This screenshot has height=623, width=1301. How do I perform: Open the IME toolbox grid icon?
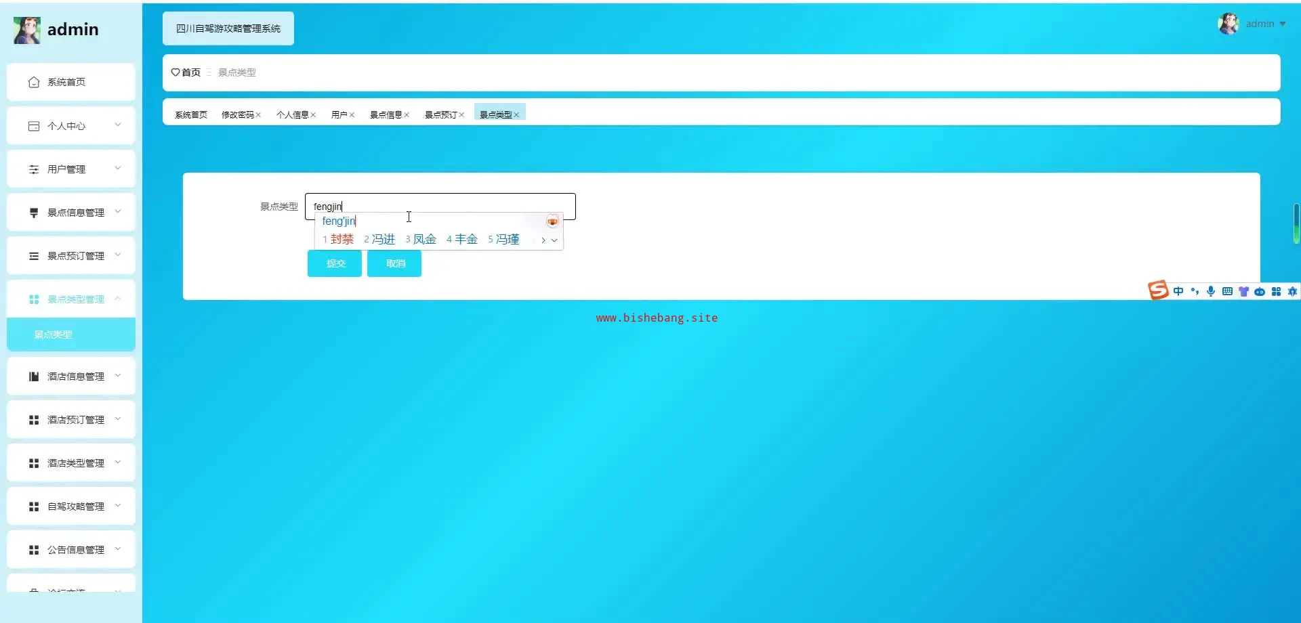(1276, 291)
